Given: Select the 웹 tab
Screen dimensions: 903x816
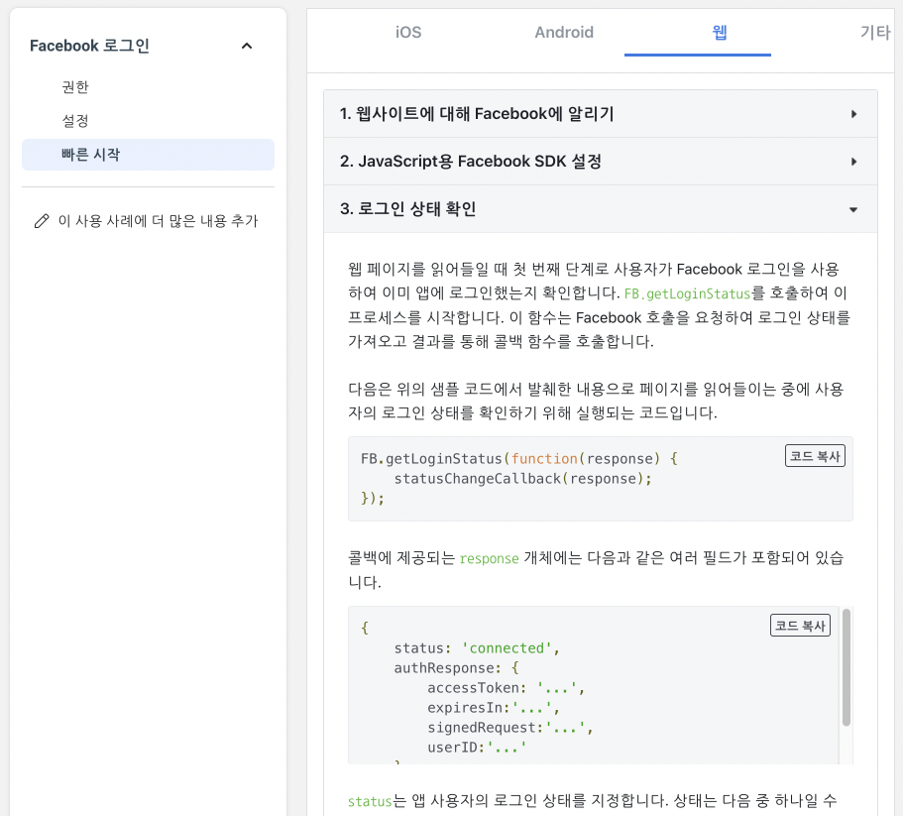Looking at the screenshot, I should [x=720, y=33].
